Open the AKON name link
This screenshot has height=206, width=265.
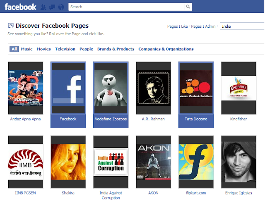point(153,193)
